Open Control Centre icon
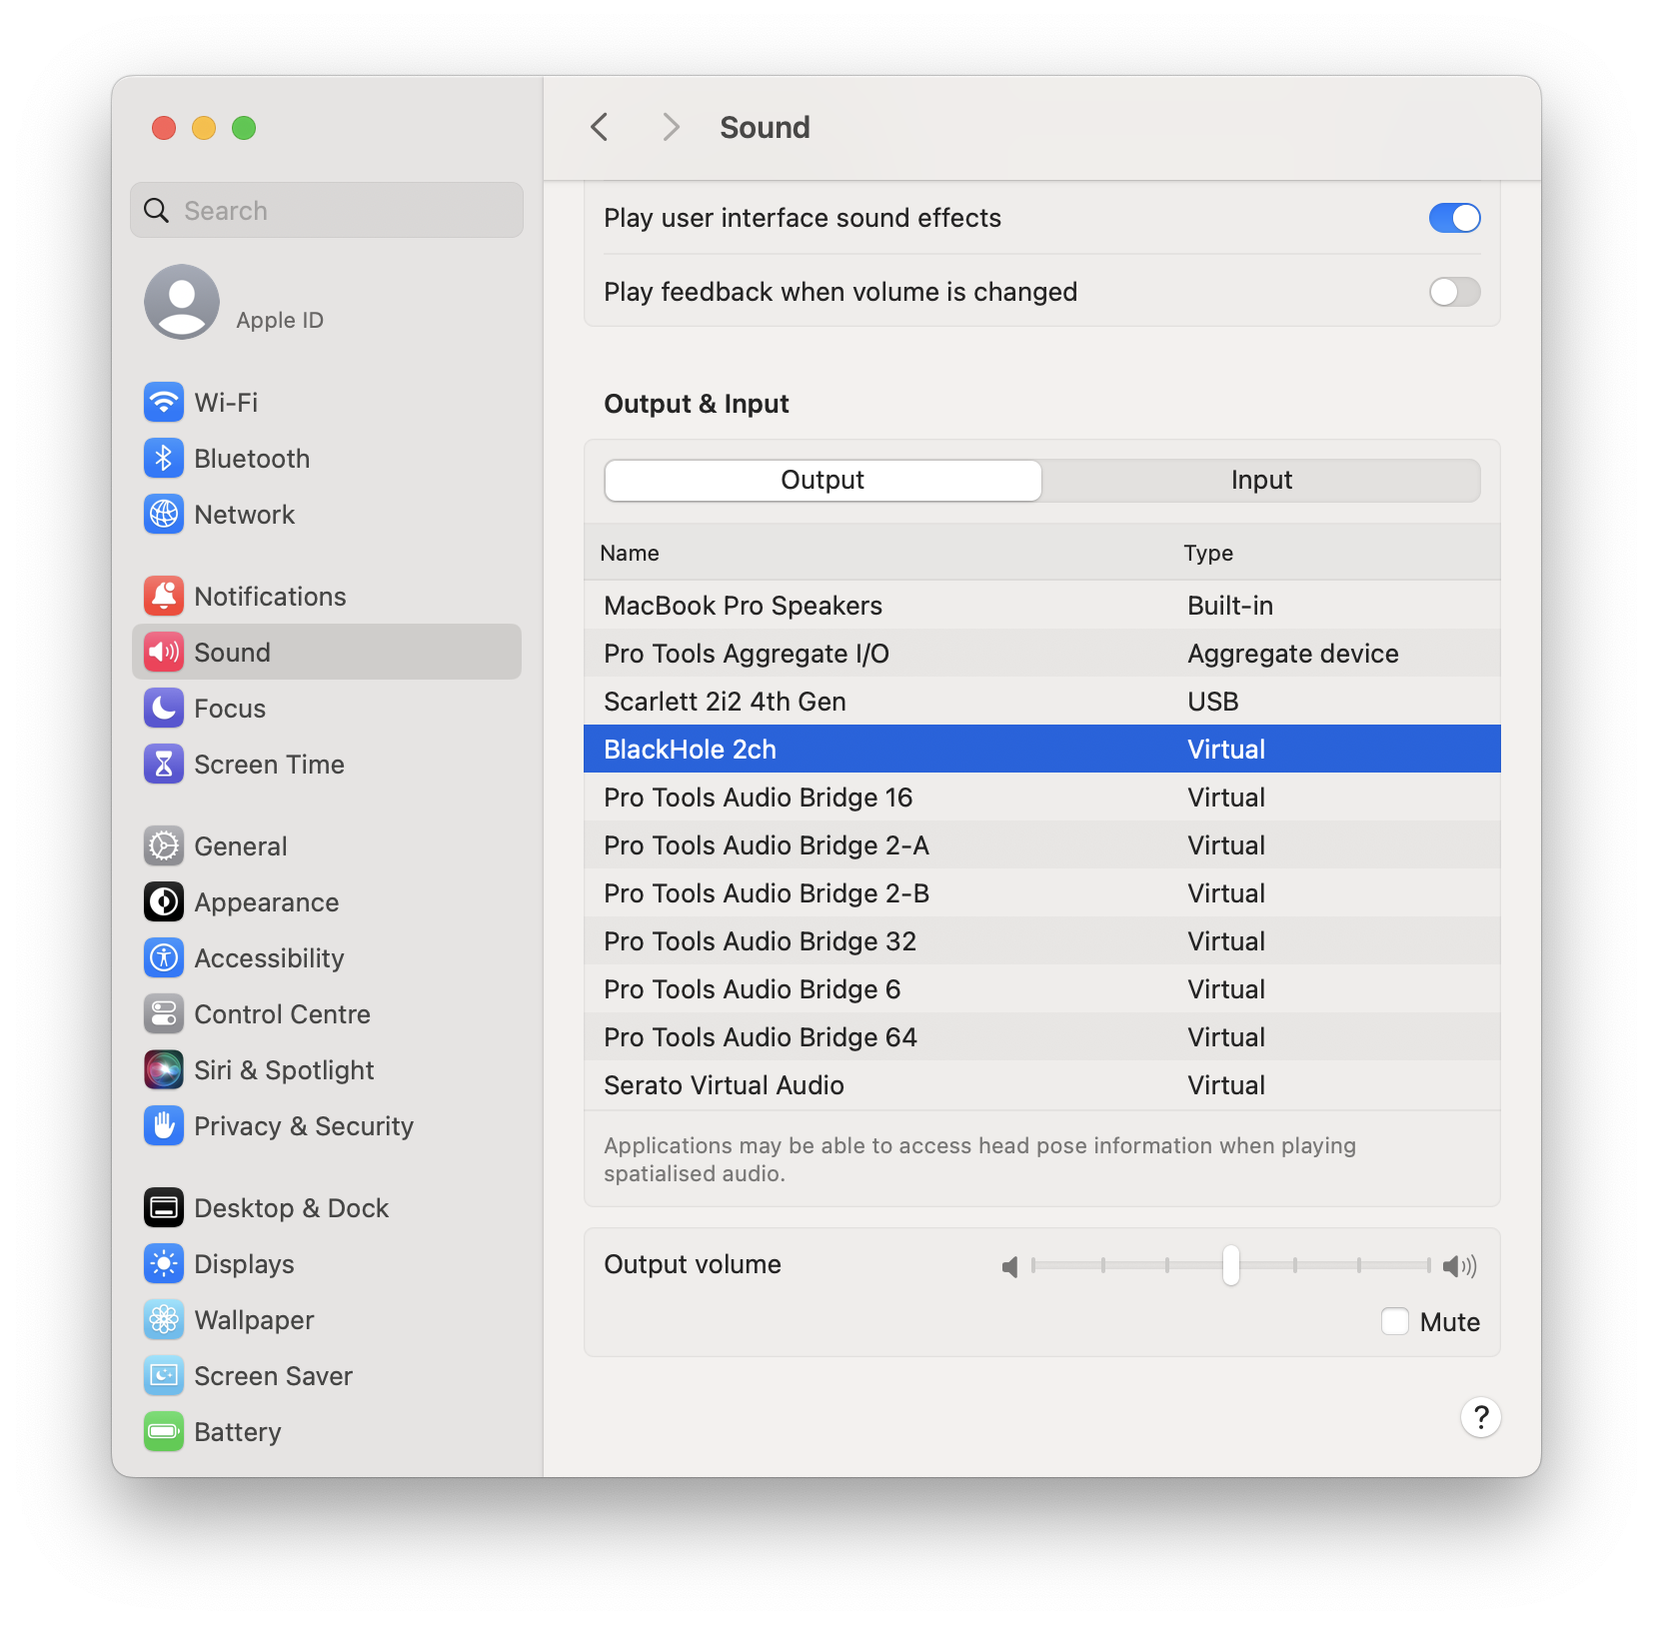The image size is (1653, 1625). point(164,1014)
